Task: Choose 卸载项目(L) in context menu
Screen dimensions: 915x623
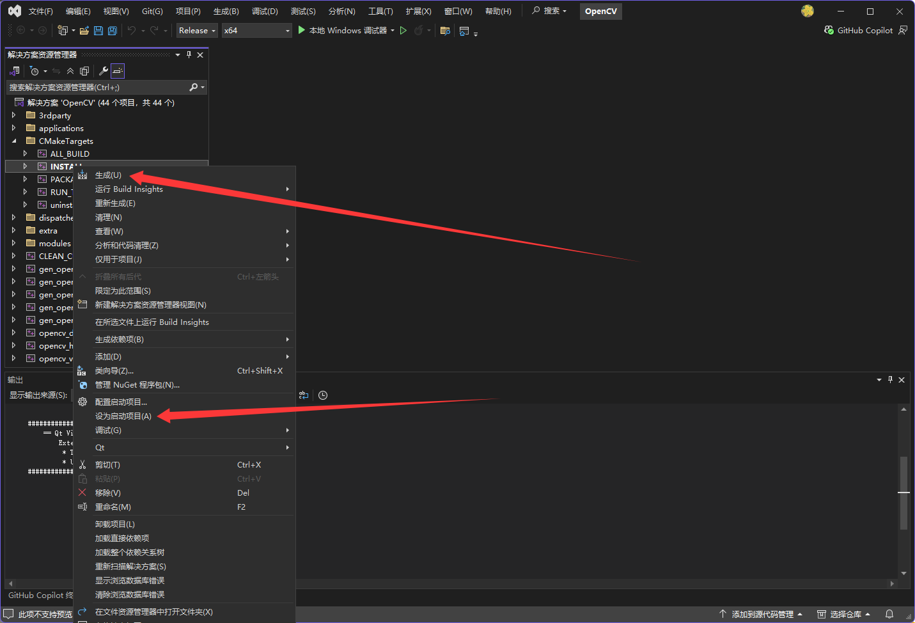Action: [184, 524]
